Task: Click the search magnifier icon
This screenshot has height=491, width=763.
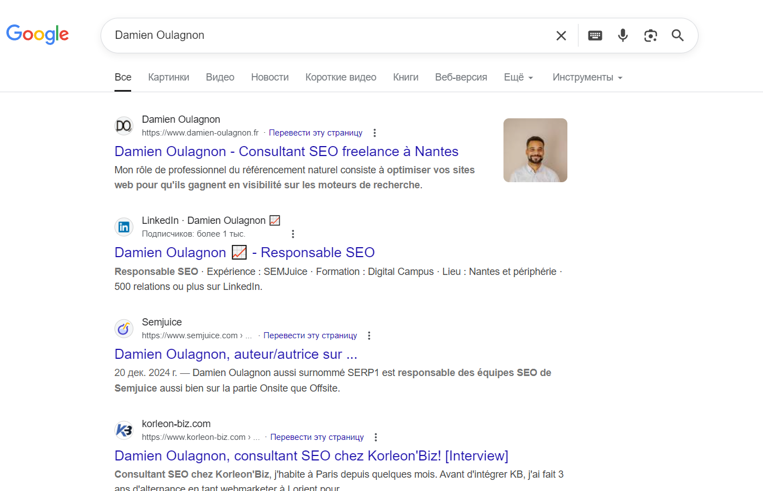Action: (x=677, y=35)
